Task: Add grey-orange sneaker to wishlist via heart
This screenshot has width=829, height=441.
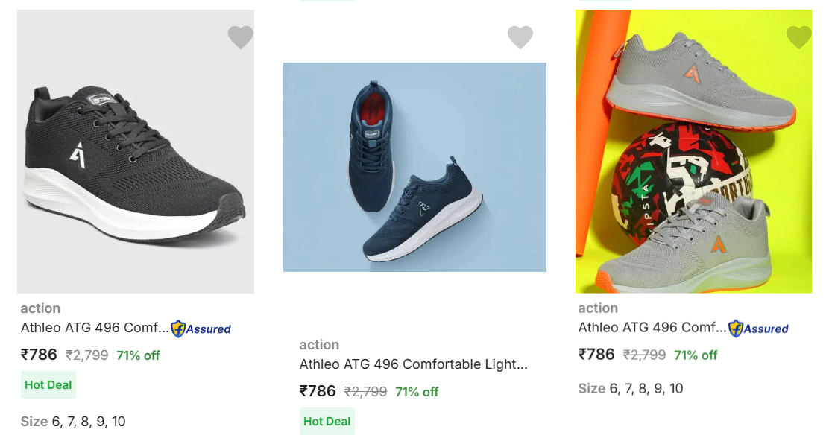Action: tap(798, 37)
